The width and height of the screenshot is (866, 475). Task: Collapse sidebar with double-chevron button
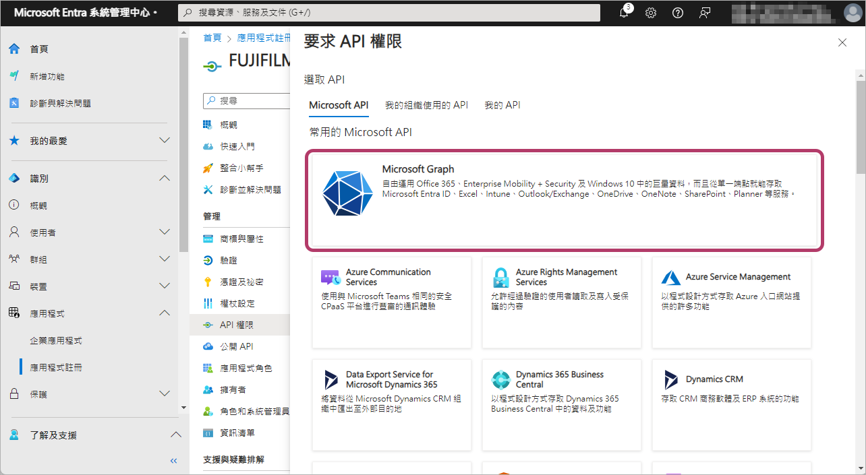pos(173,461)
